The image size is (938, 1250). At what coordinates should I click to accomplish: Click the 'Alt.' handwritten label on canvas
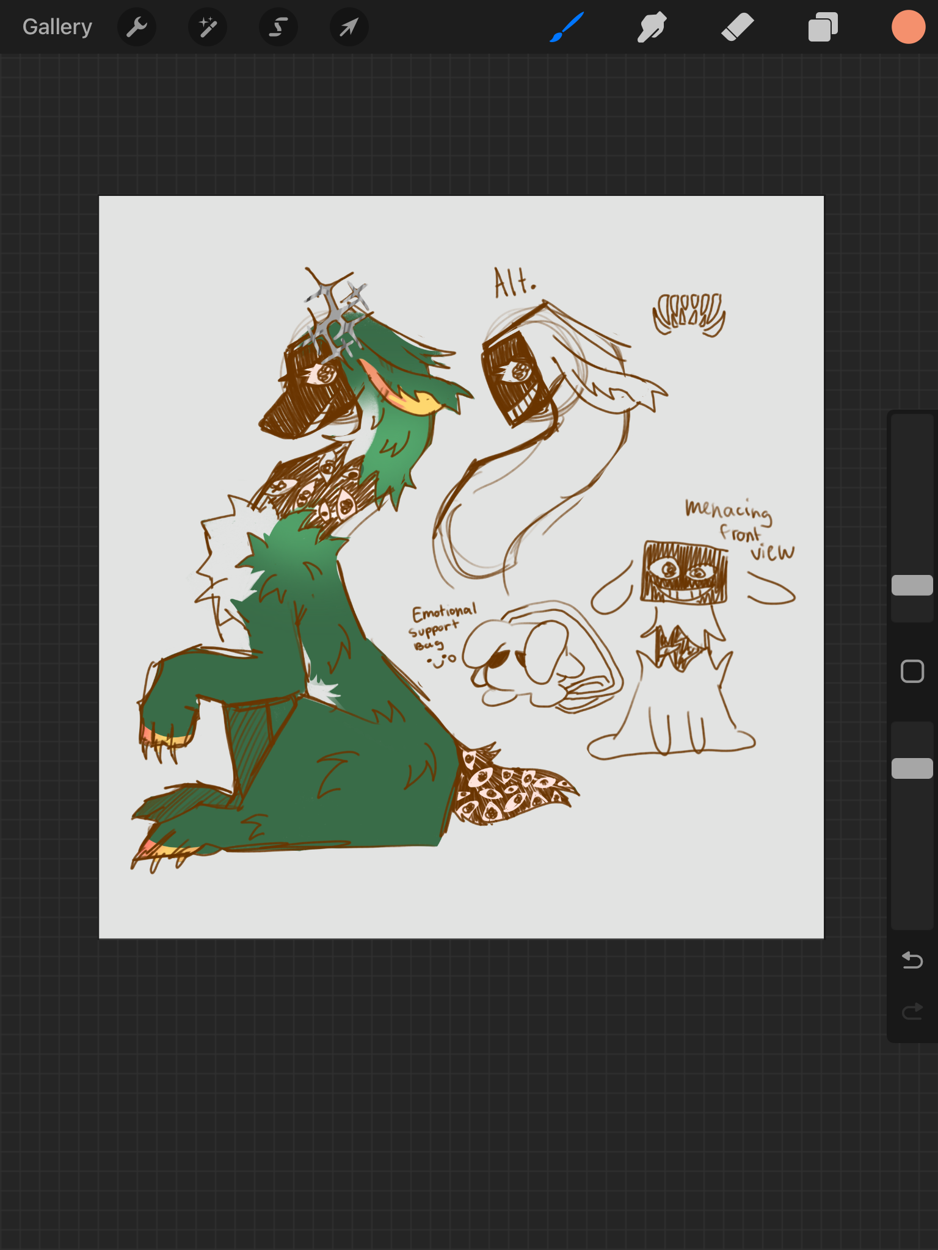click(514, 283)
